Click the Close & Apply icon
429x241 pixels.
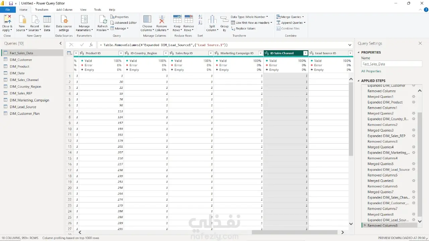pyautogui.click(x=7, y=19)
